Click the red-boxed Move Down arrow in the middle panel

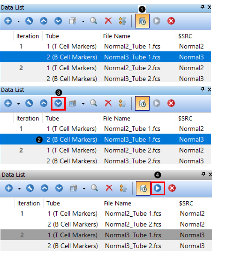click(58, 103)
